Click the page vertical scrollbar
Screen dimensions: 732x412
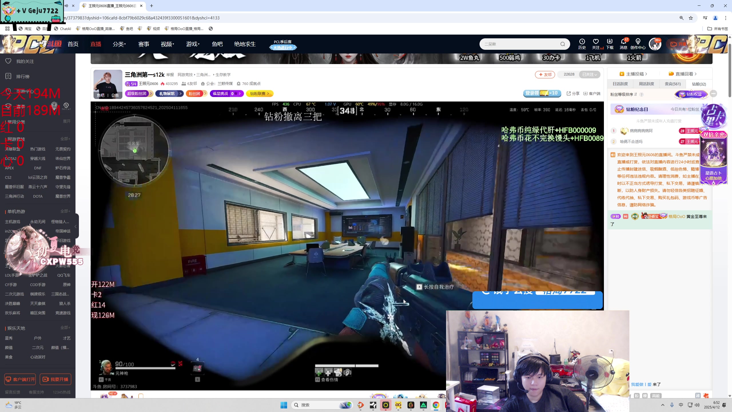click(x=729, y=70)
